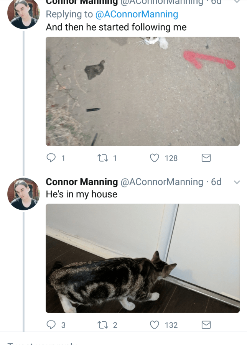Tap the profile avatar beside "started following me" tweet
The width and height of the screenshot is (247, 345).
(23, 15)
